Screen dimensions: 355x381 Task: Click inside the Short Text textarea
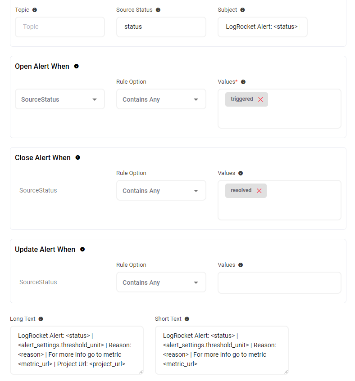point(222,350)
